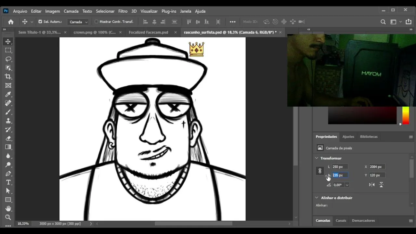Close the rascunho_surfista.psd tab

click(x=280, y=32)
